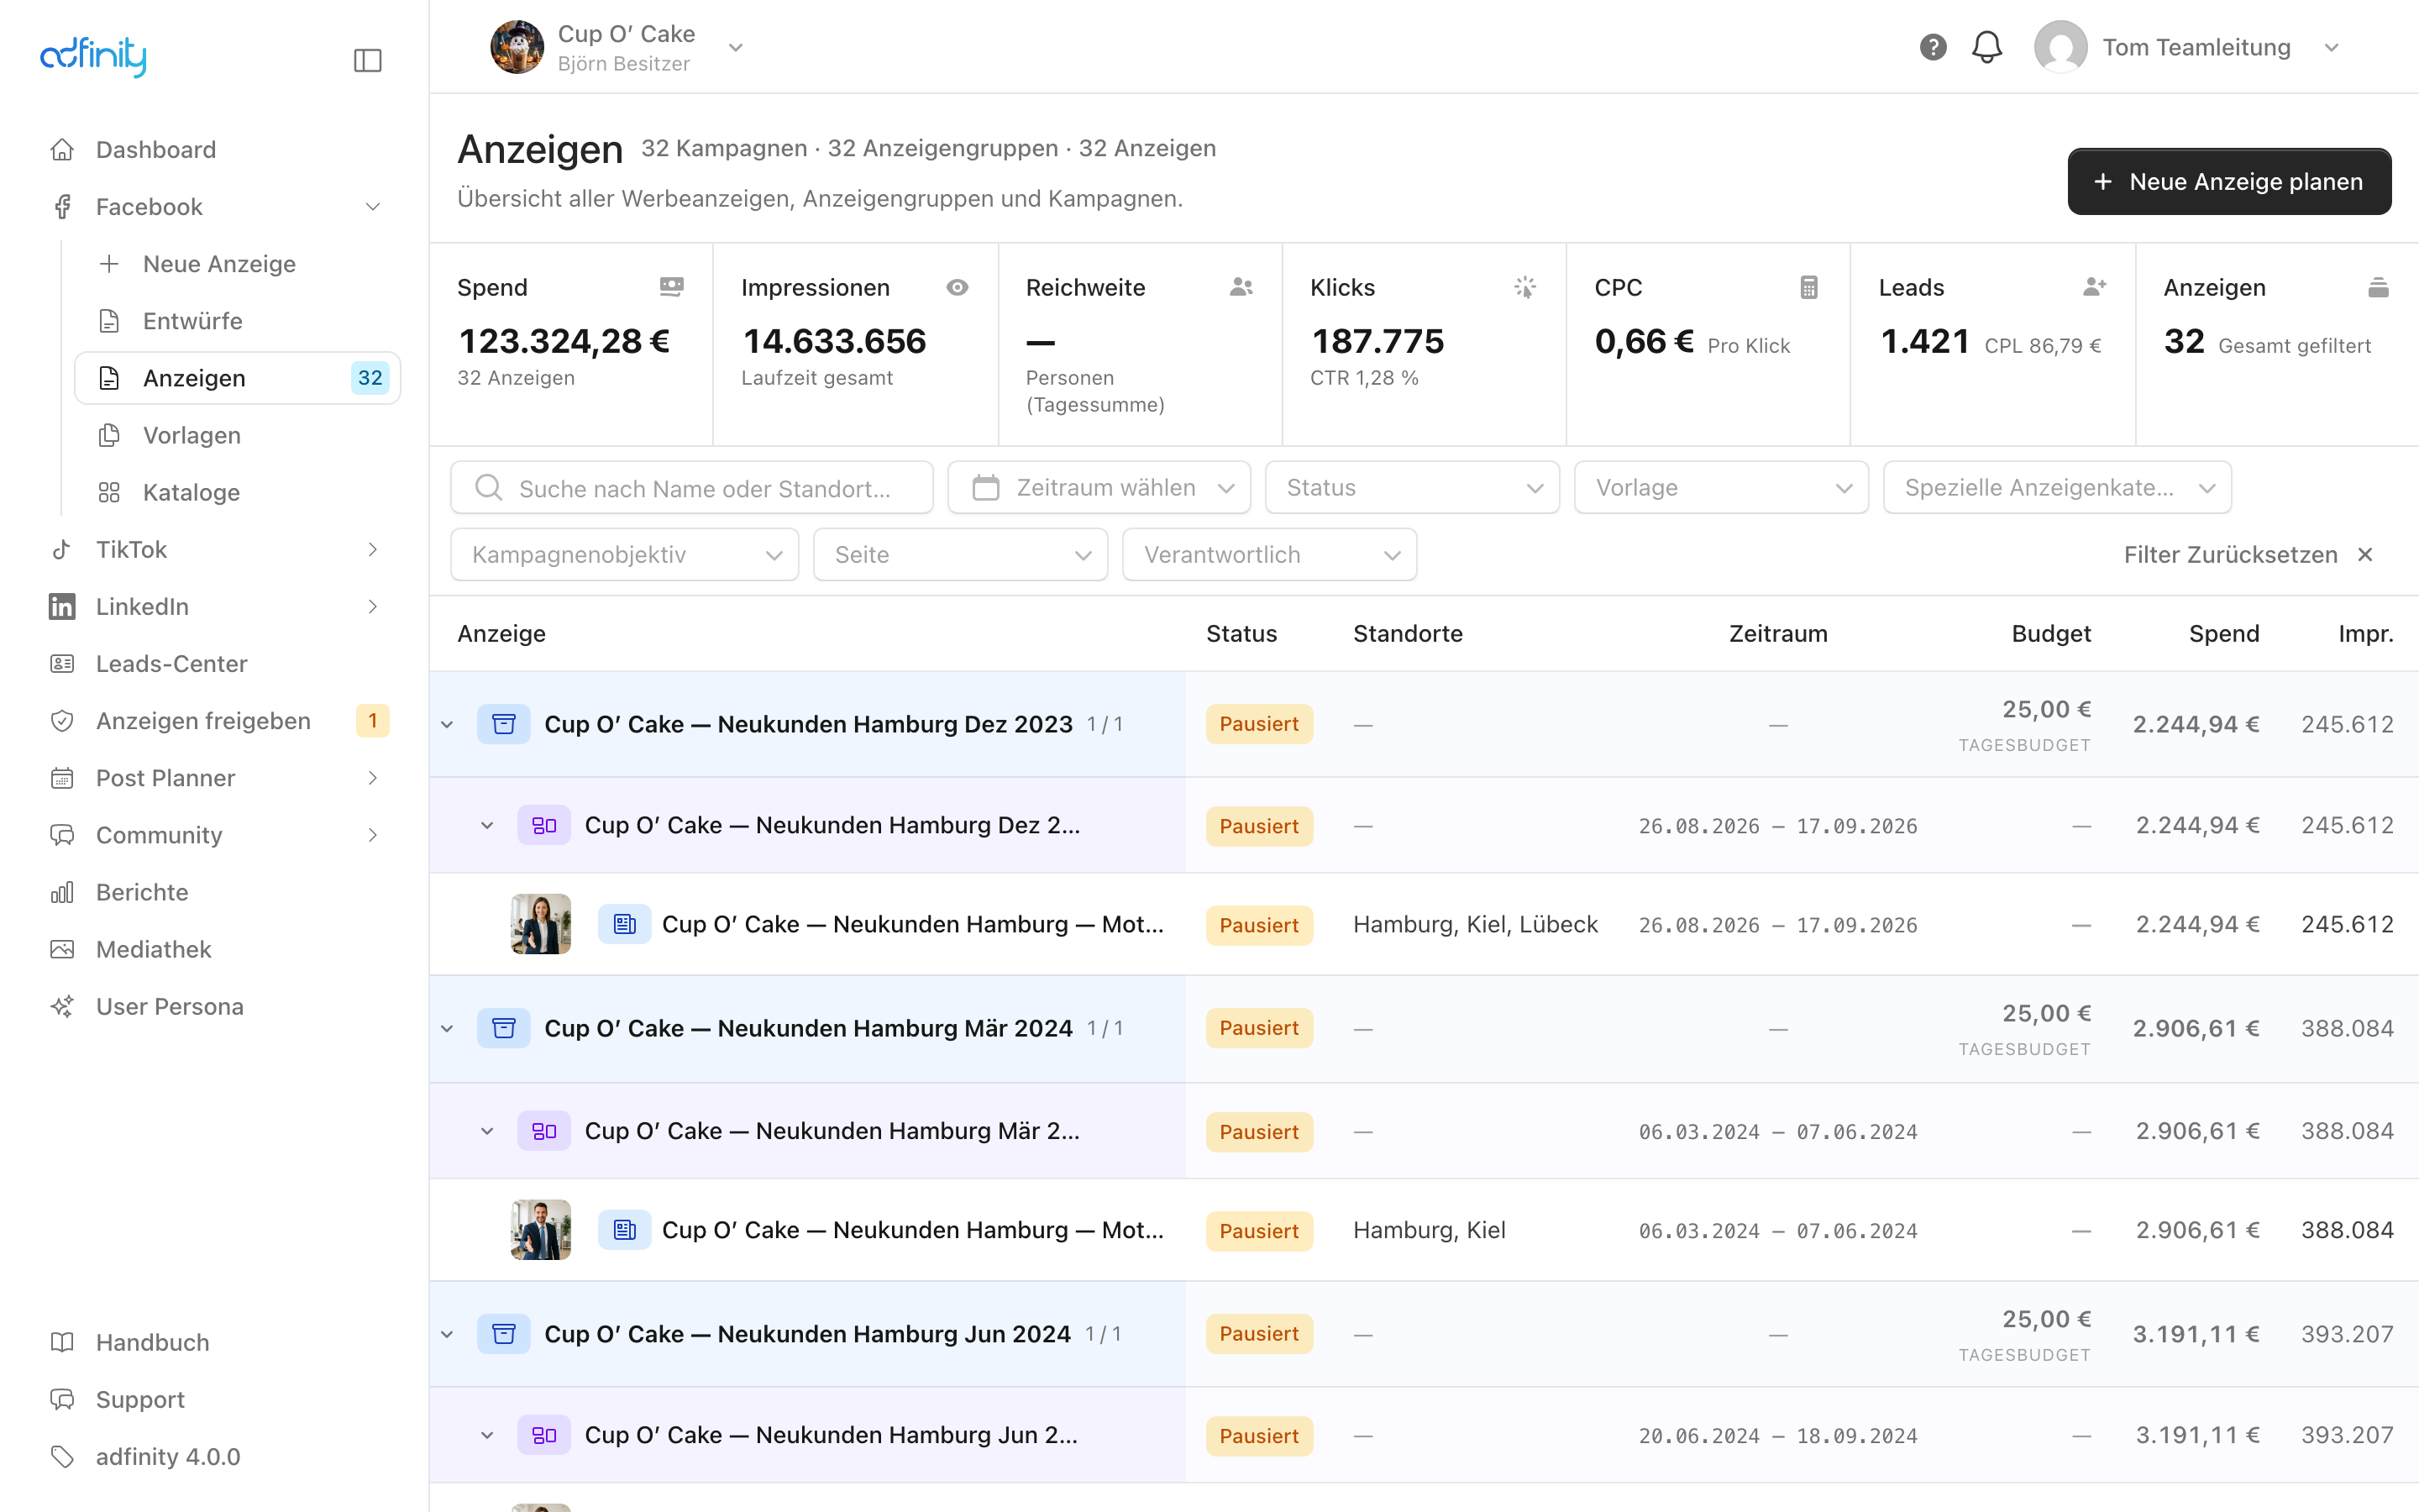Click the Leads person-plus icon
The height and width of the screenshot is (1512, 2419).
(x=2094, y=287)
